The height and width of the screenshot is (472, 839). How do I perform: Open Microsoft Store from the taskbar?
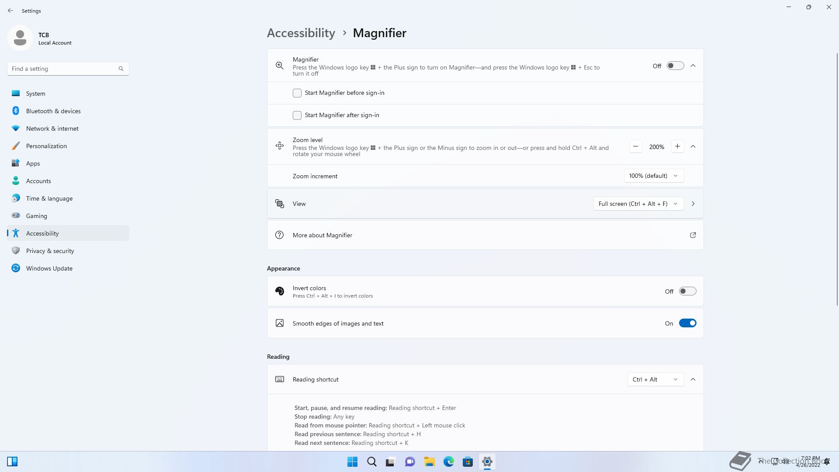(468, 462)
